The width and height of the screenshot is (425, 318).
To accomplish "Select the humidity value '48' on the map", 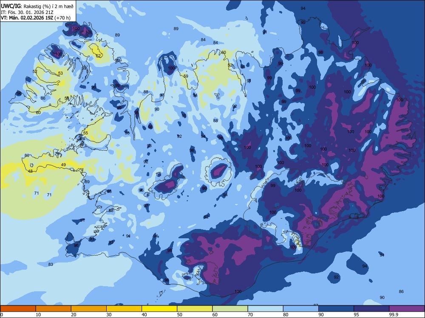I will tap(30, 171).
